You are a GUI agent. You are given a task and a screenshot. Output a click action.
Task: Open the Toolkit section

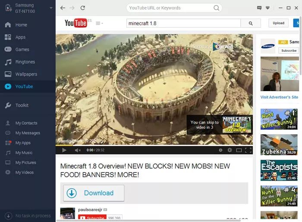pos(28,105)
